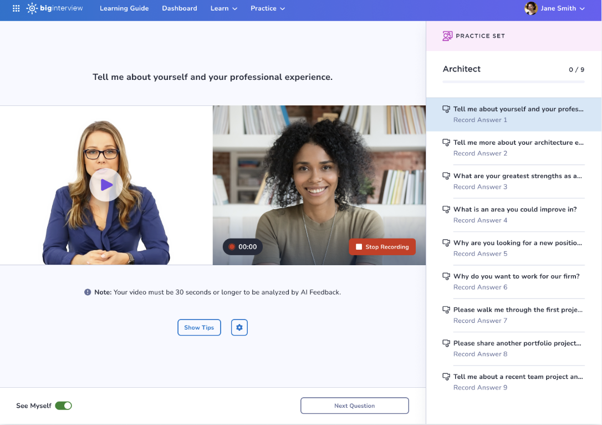Click the Architect progress bar
Viewport: 602px width, 425px height.
click(x=513, y=82)
